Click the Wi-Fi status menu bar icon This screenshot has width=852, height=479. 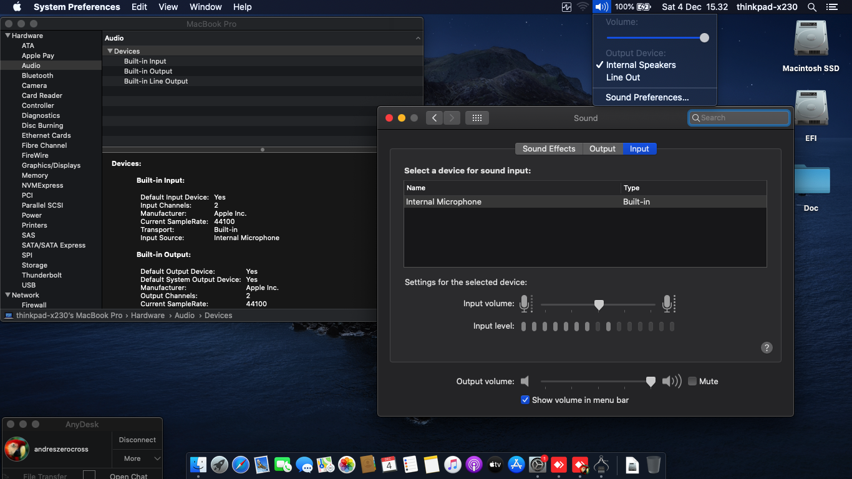pos(583,7)
